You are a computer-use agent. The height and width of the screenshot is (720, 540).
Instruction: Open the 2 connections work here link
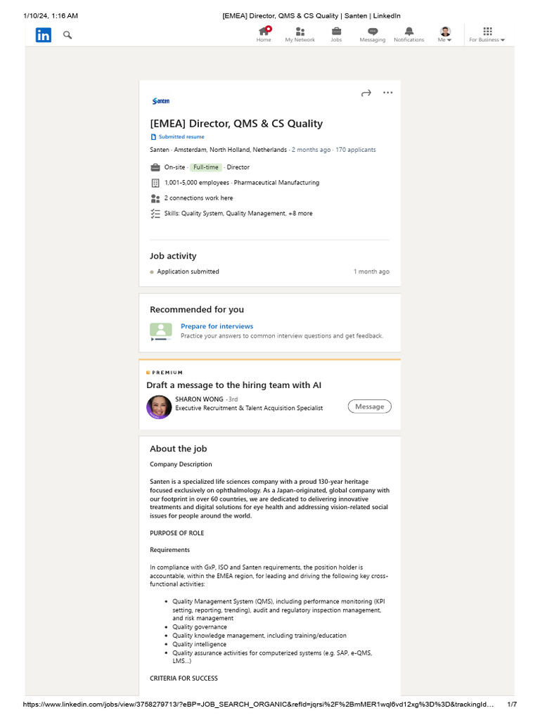pos(198,198)
